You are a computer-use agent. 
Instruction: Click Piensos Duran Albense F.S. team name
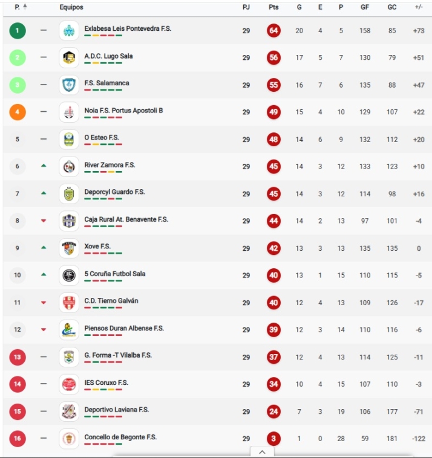coord(124,328)
